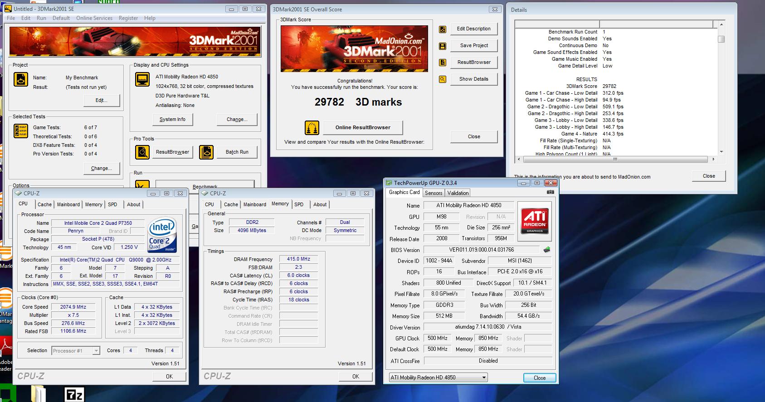
Task: Click the Game 4 - Nature result row
Action: (x=592, y=134)
